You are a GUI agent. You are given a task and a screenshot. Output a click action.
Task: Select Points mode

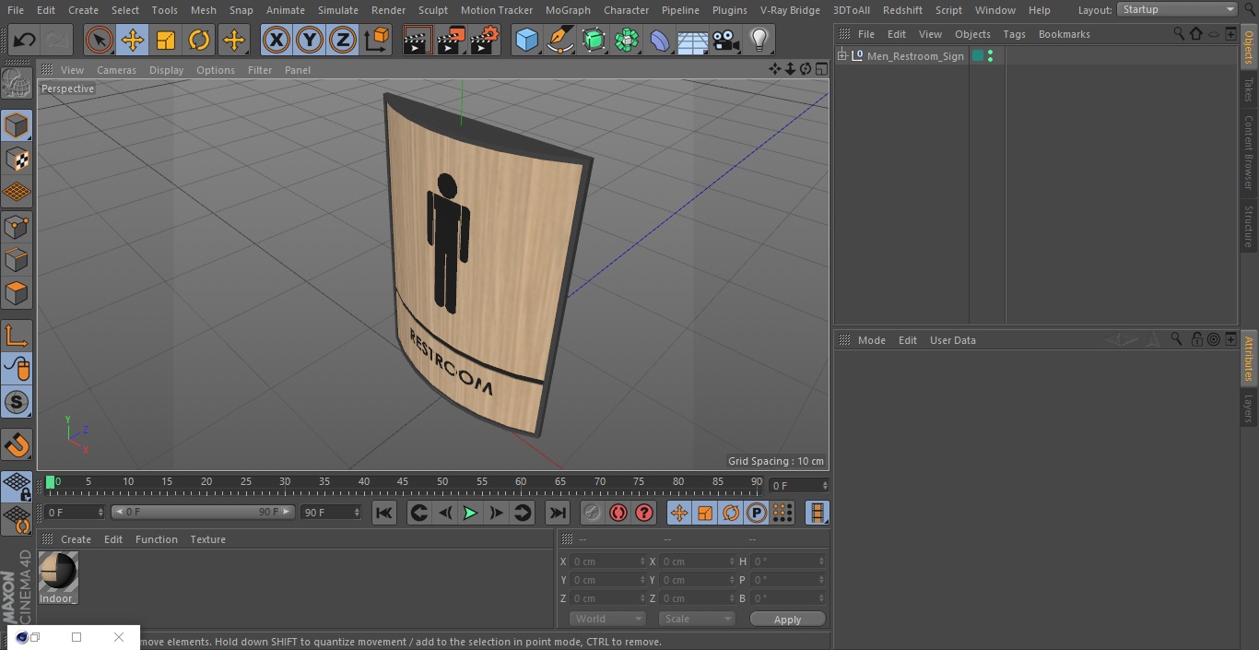point(17,226)
